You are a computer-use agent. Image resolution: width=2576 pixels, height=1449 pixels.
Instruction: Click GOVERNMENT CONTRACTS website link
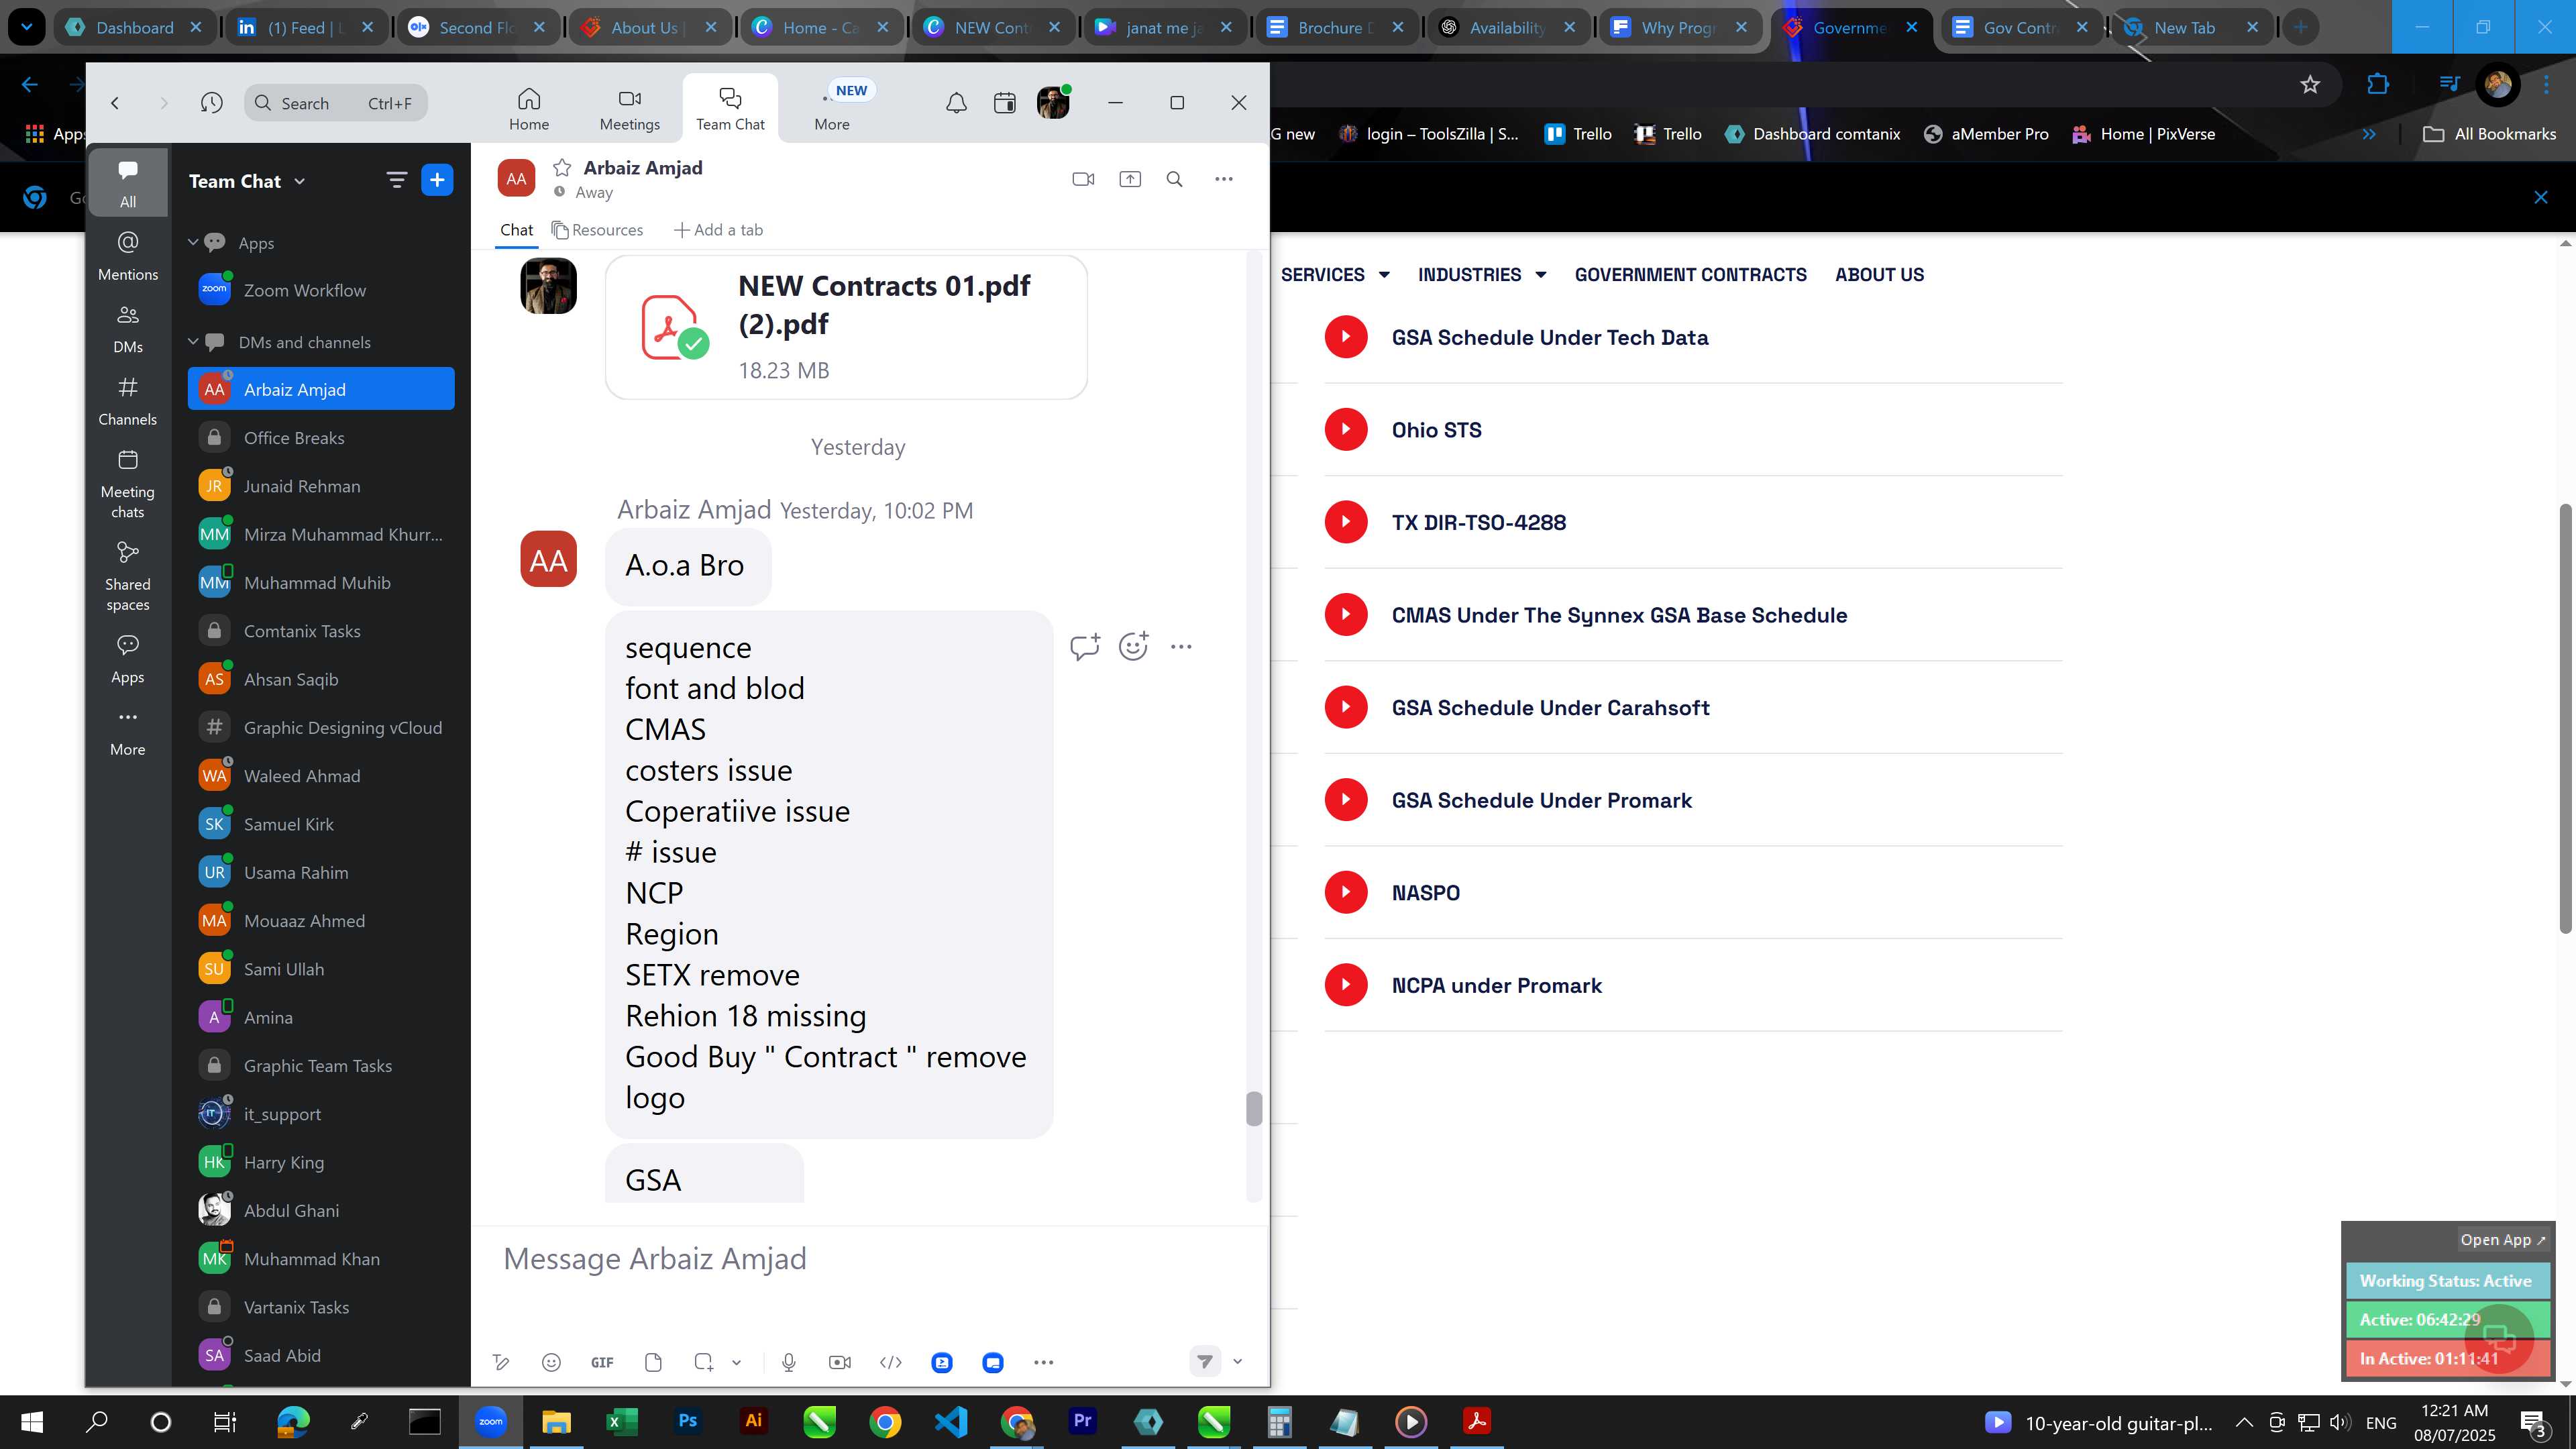pos(1690,274)
